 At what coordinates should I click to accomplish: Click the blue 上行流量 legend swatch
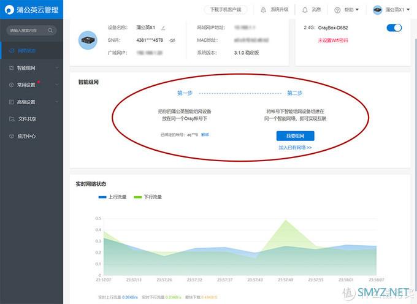tap(102, 197)
